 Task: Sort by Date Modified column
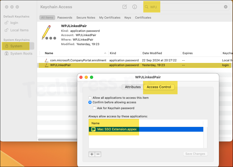click(x=152, y=53)
